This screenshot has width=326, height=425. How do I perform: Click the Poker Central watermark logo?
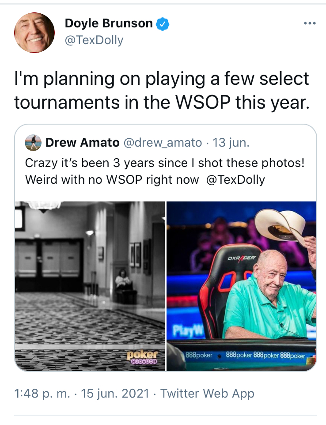(x=142, y=357)
